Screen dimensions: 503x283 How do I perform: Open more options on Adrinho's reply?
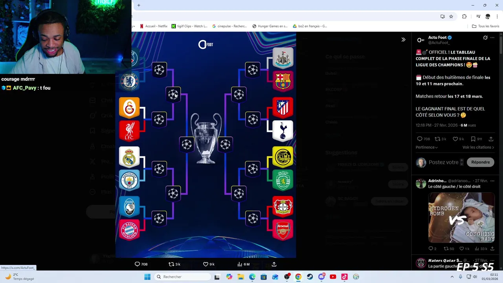tap(492, 181)
